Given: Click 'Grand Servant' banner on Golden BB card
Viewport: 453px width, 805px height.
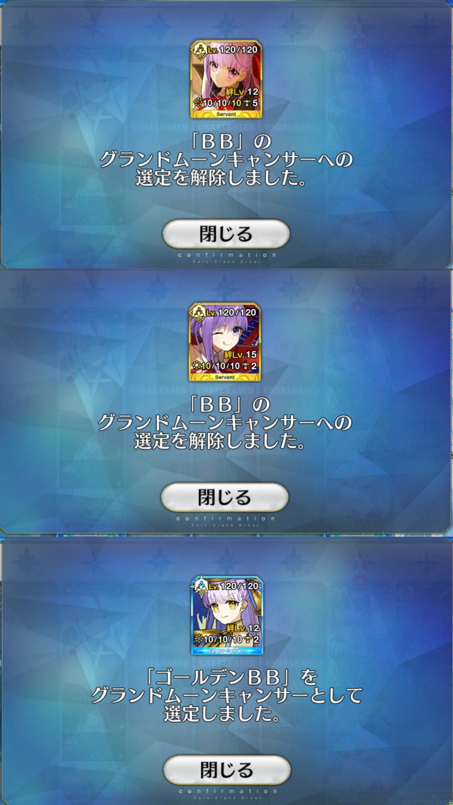Looking at the screenshot, I should [x=227, y=650].
